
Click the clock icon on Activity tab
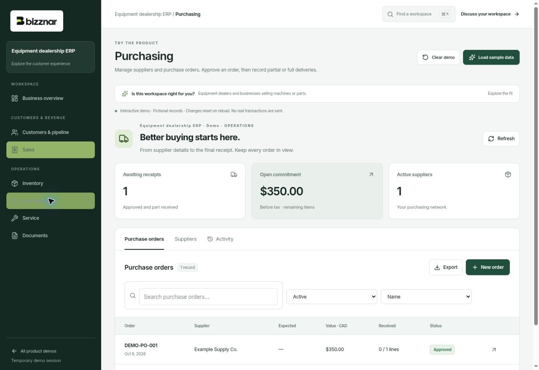210,239
